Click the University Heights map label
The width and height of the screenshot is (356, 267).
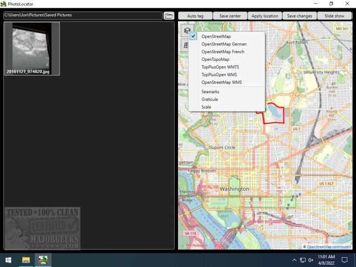point(321,72)
